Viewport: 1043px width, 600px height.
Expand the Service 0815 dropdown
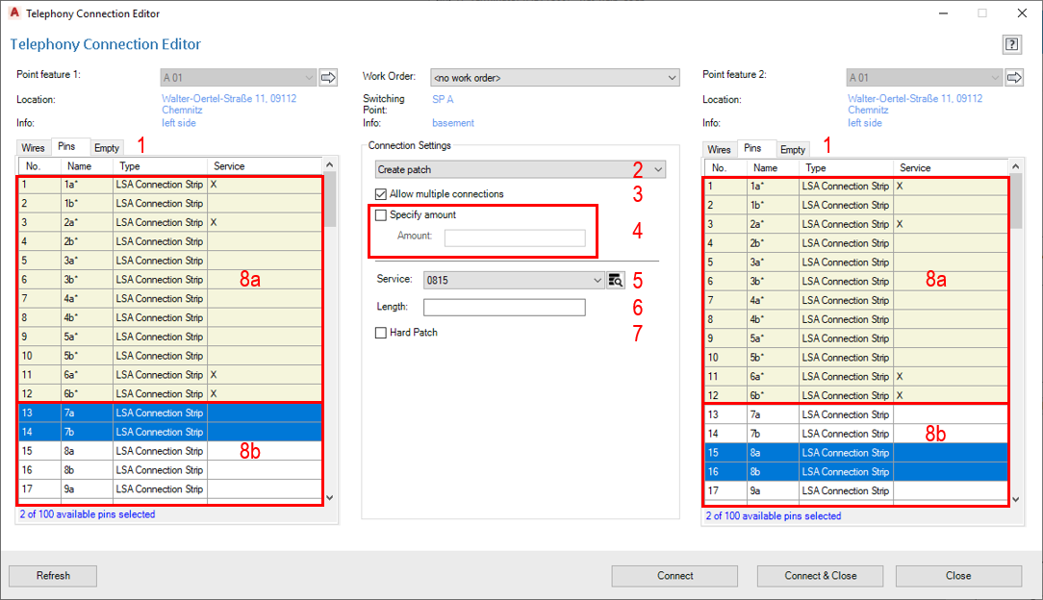click(514, 281)
